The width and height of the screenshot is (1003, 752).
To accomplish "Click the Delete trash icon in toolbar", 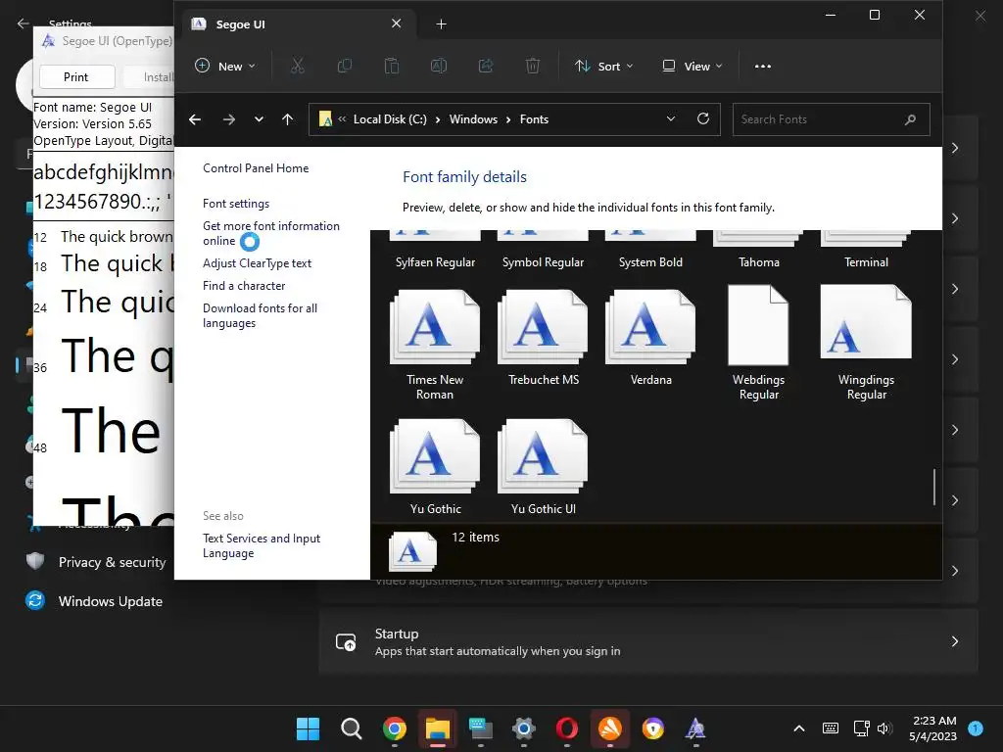I will (x=533, y=66).
